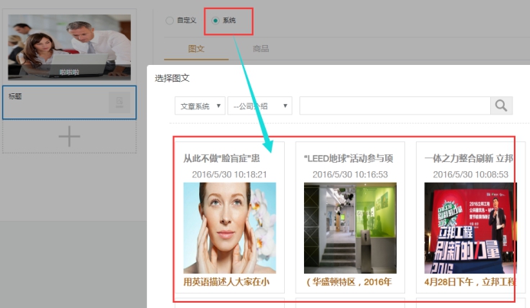The width and height of the screenshot is (530, 308).
Task: Click the woman face article thumbnail
Action: pyautogui.click(x=230, y=228)
